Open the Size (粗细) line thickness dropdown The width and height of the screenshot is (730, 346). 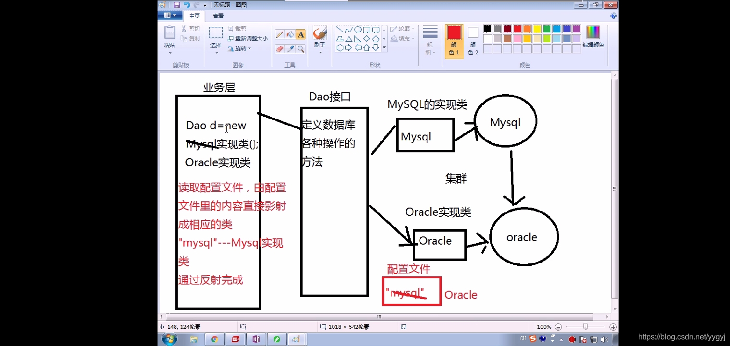pos(430,41)
